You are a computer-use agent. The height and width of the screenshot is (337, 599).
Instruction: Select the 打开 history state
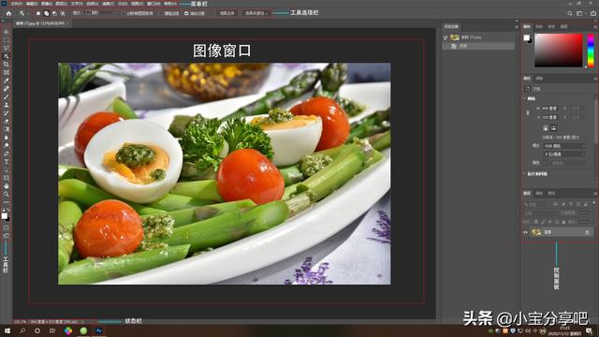(x=478, y=46)
